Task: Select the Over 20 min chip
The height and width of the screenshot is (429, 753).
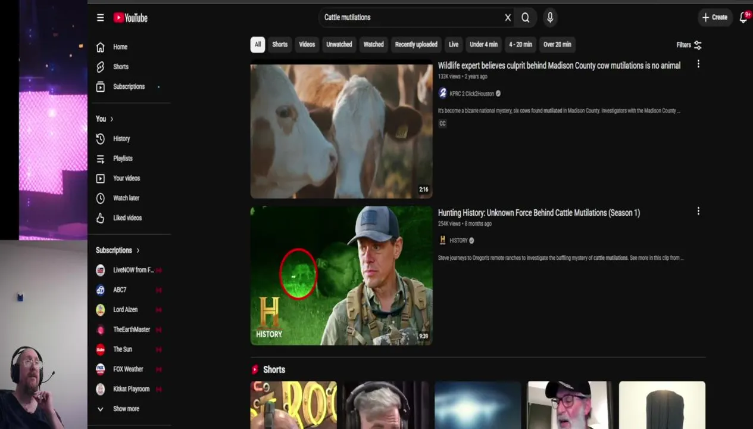Action: pyautogui.click(x=557, y=45)
